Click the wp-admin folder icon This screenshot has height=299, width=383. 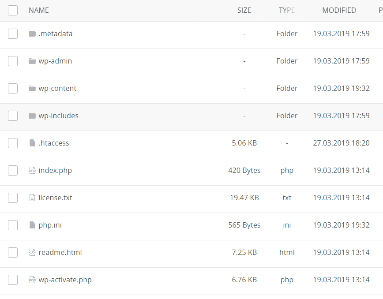[32, 61]
